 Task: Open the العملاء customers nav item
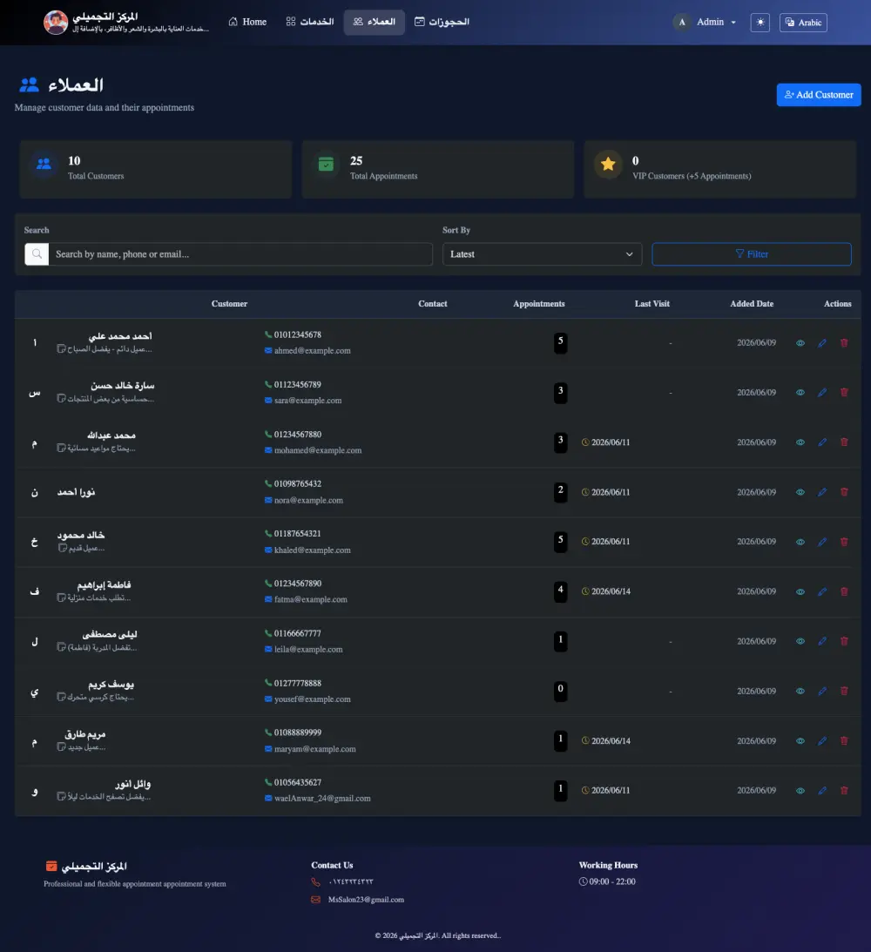(x=374, y=22)
